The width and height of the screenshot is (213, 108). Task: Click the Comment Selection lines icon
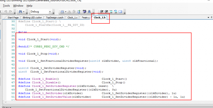pos(111,12)
